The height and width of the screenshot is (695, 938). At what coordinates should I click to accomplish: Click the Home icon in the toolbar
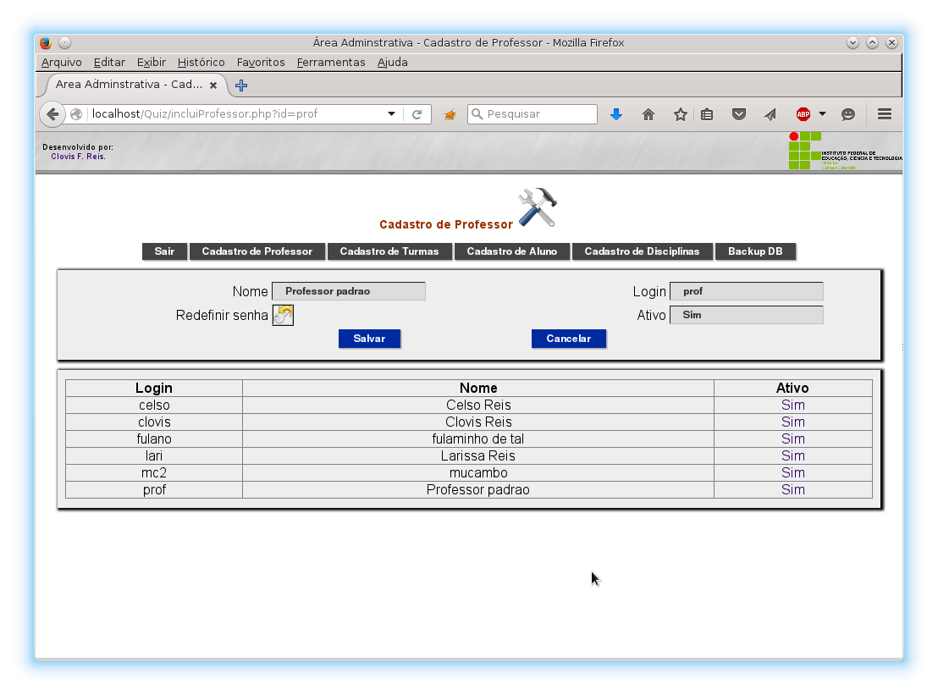coord(648,113)
